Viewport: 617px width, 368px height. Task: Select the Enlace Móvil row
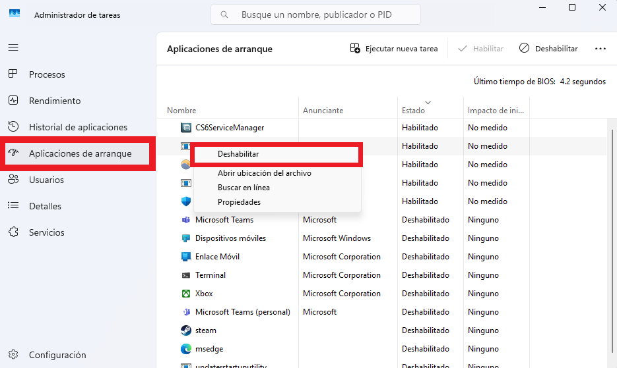pos(217,257)
